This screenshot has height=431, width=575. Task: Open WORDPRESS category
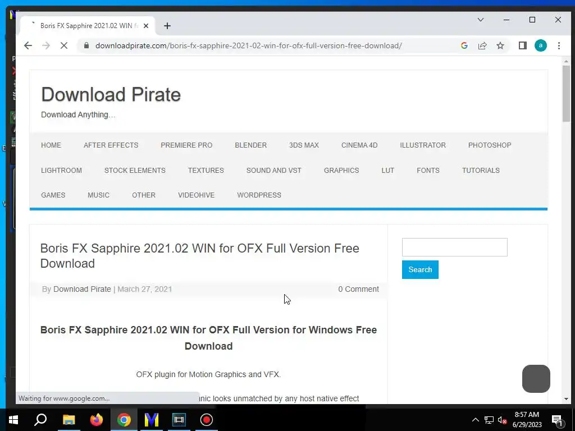pyautogui.click(x=259, y=195)
